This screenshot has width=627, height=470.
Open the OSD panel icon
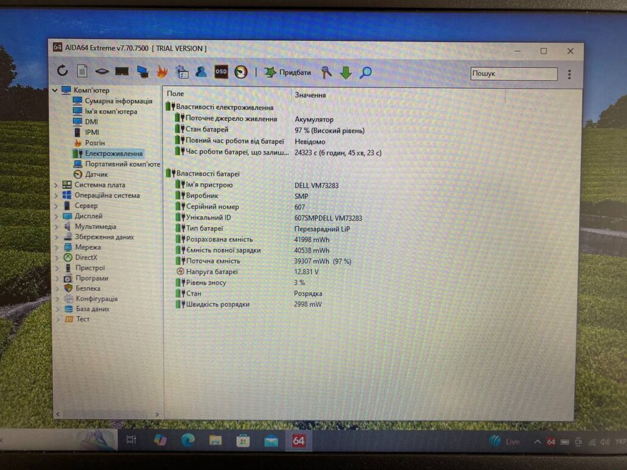tap(221, 72)
